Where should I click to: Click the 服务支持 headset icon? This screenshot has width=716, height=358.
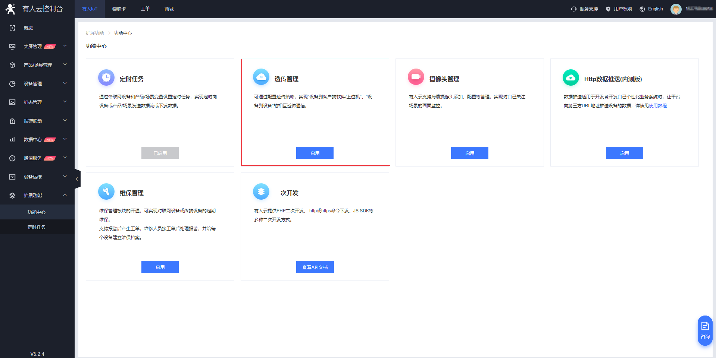click(574, 9)
